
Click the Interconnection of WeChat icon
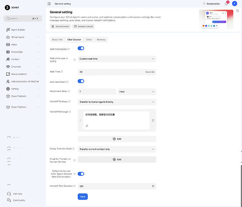click(8, 82)
